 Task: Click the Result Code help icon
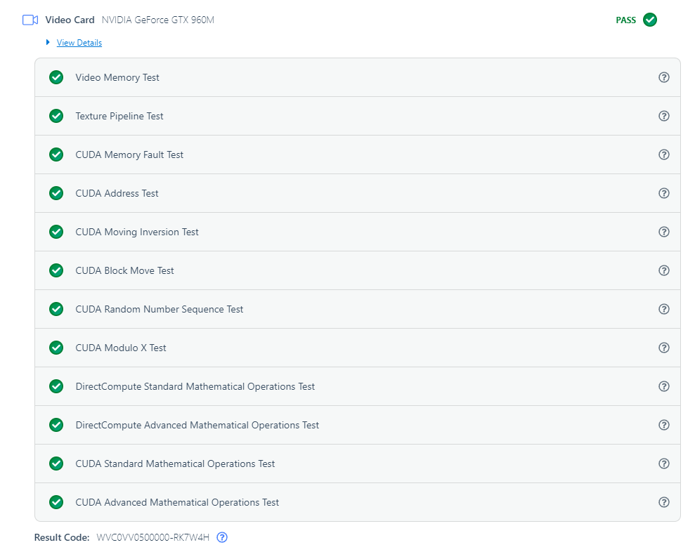pyautogui.click(x=222, y=537)
